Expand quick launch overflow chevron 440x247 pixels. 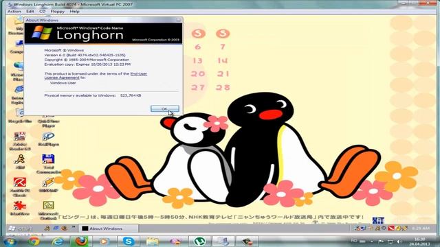pyautogui.click(x=74, y=227)
